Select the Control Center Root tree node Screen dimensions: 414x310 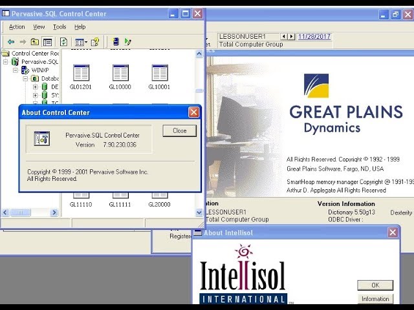(x=35, y=53)
